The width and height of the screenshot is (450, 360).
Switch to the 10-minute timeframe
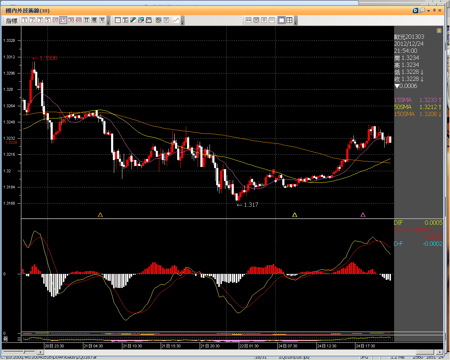(x=55, y=20)
